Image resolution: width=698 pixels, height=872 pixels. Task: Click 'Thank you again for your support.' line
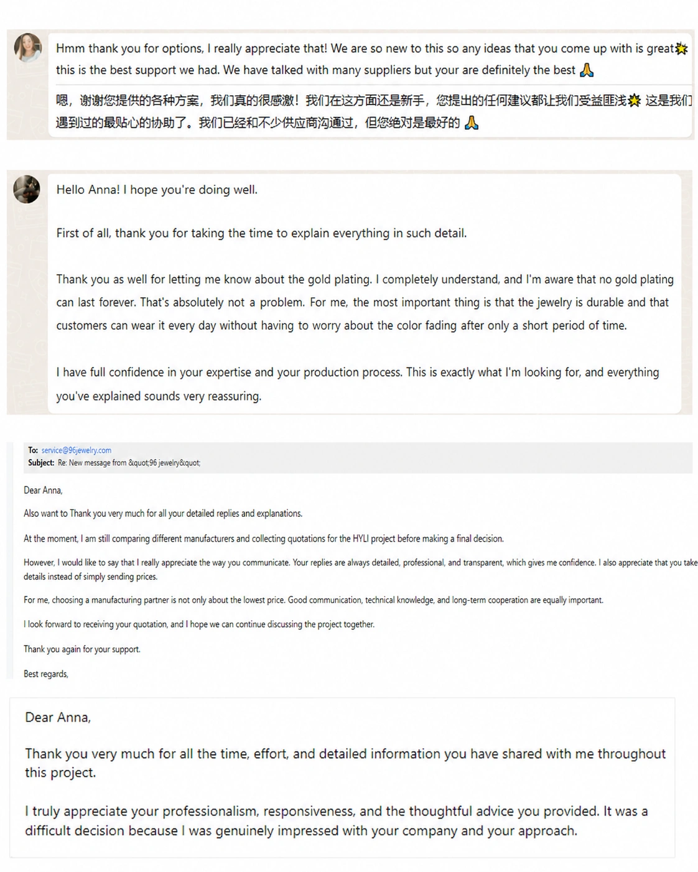point(82,649)
